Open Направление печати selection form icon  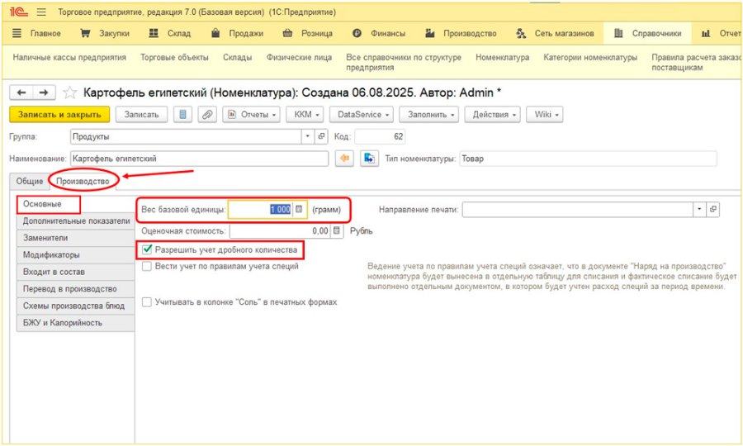click(712, 209)
